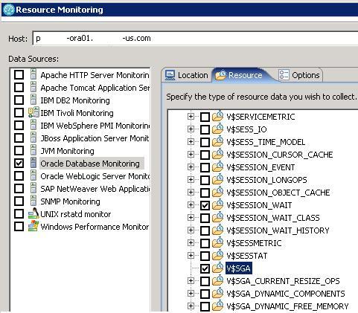This screenshot has height=313, width=358.
Task: Click the JVM Monitoring server icon
Action: click(33, 150)
